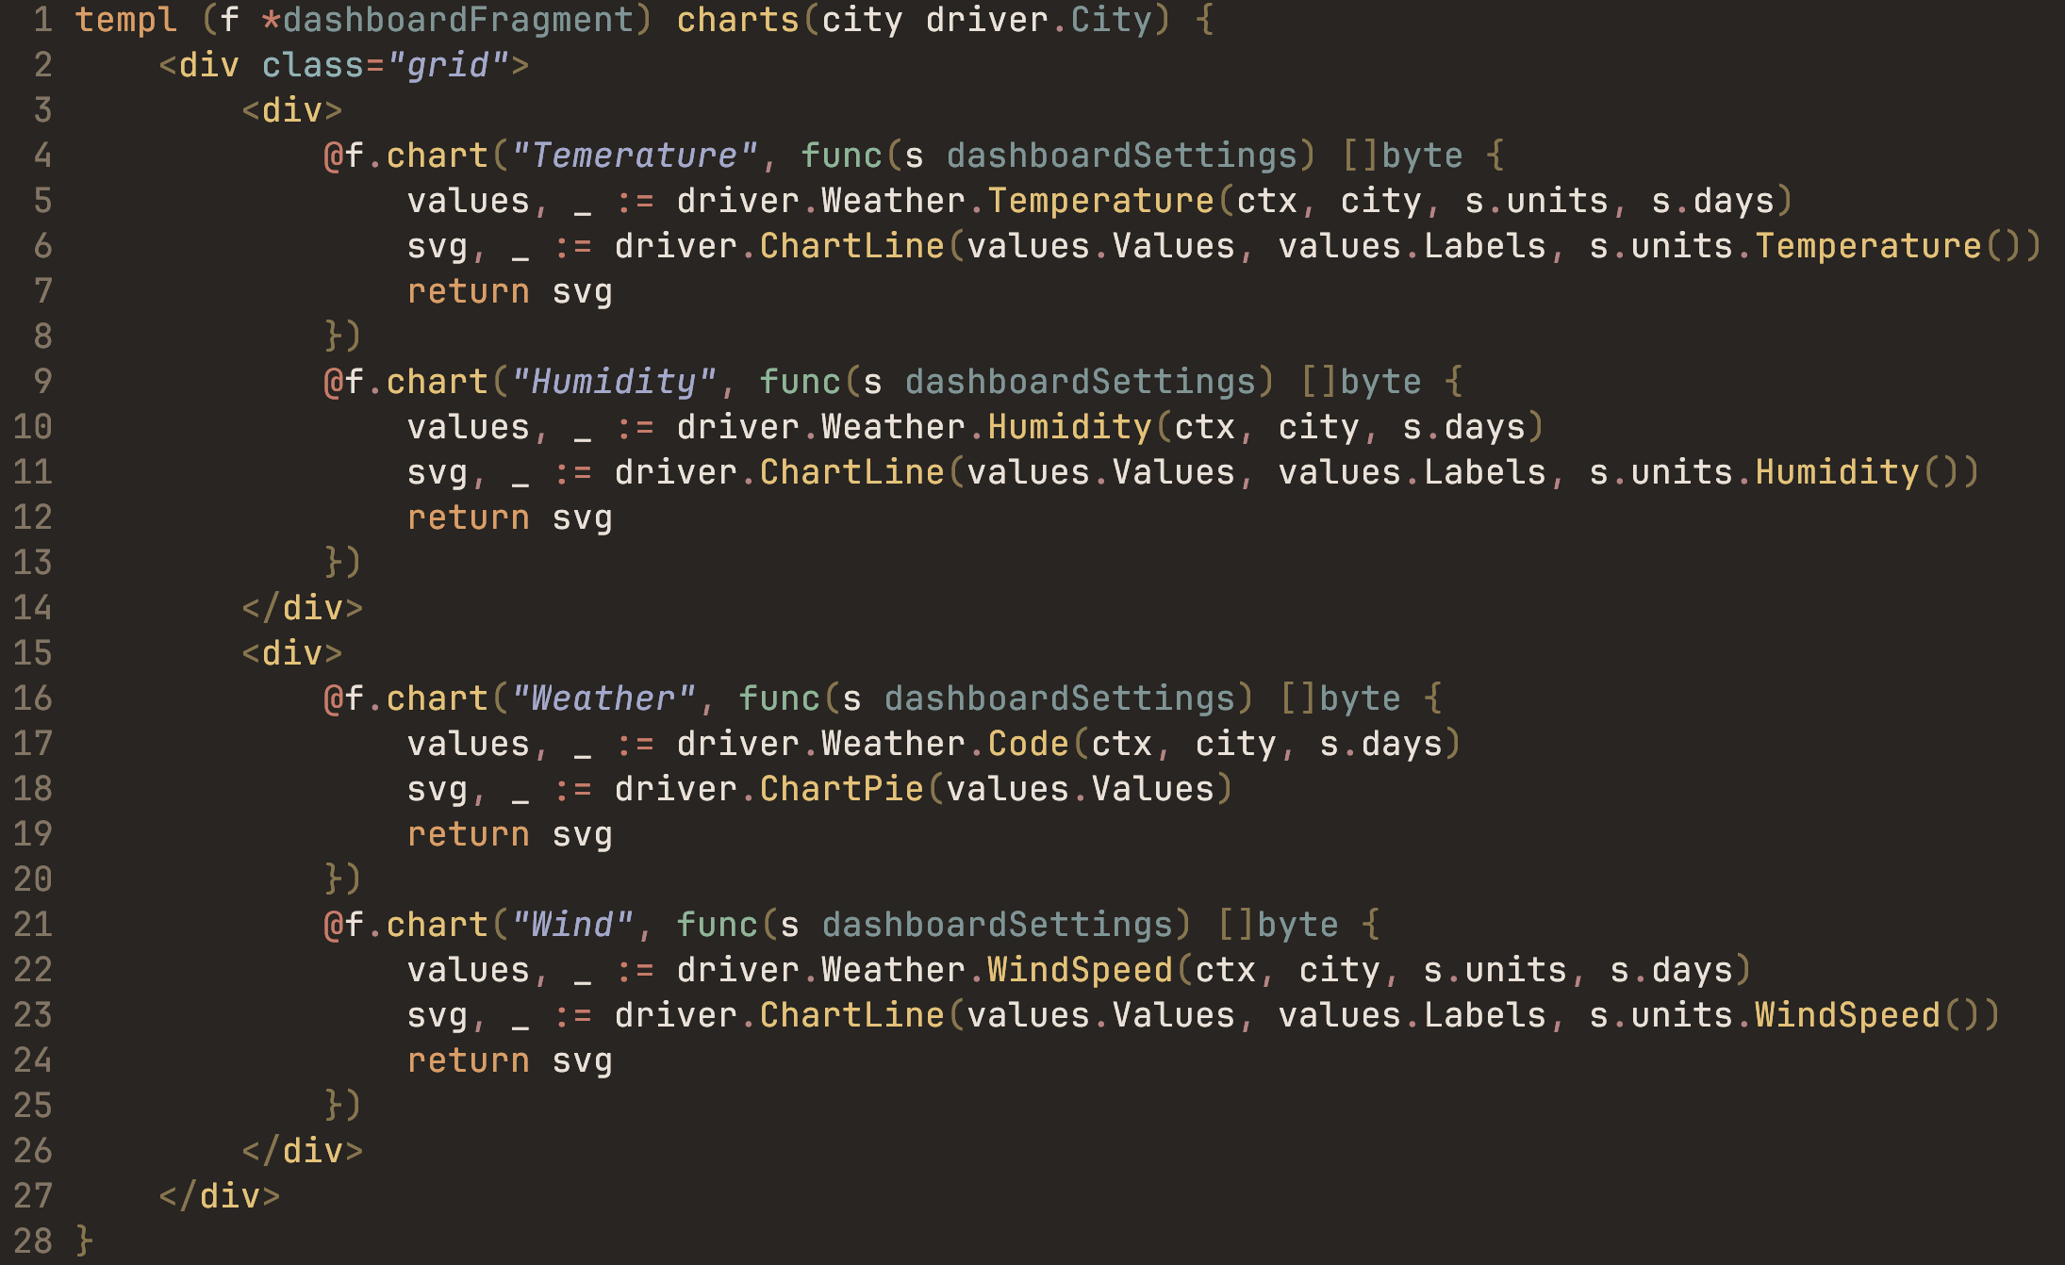Image resolution: width=2065 pixels, height=1265 pixels.
Task: Click the "Weather" chart title string
Action: [603, 698]
